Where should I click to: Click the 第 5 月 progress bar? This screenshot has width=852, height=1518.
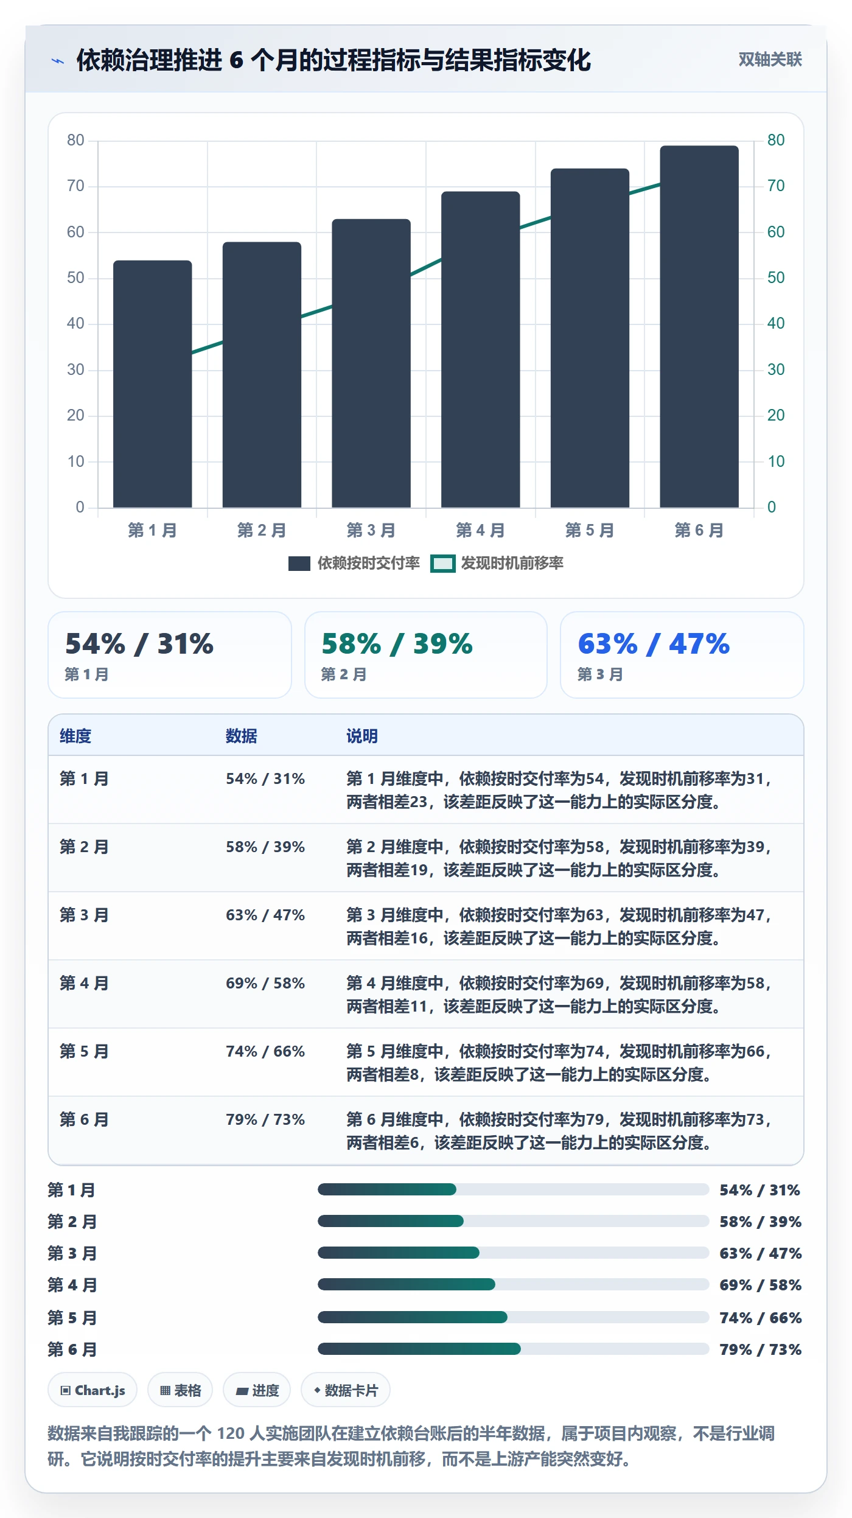point(514,1317)
